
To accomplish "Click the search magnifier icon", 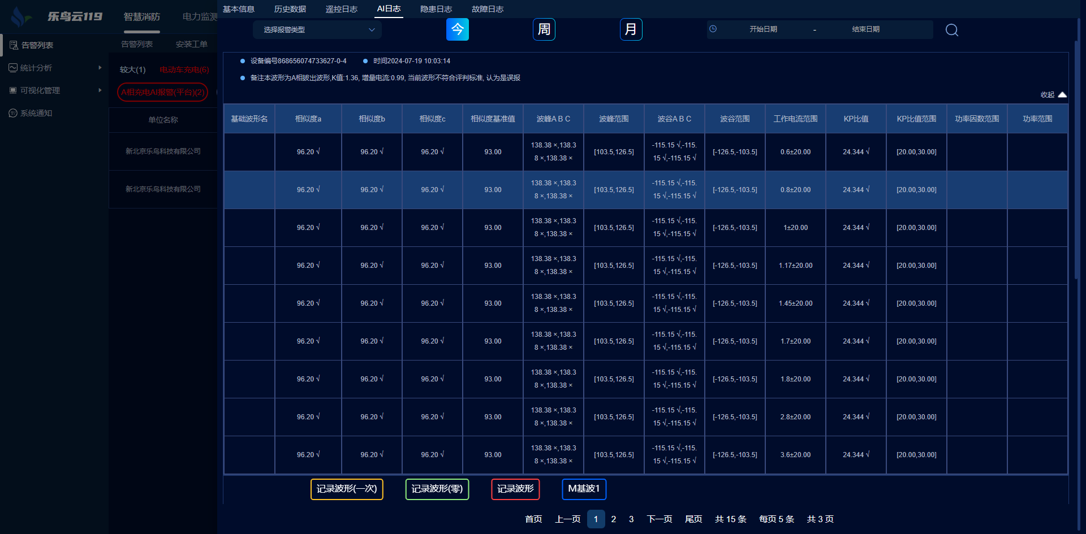I will [951, 30].
